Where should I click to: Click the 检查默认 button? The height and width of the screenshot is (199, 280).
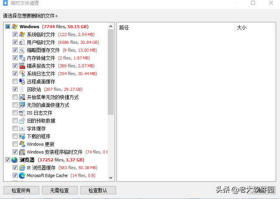pyautogui.click(x=98, y=190)
